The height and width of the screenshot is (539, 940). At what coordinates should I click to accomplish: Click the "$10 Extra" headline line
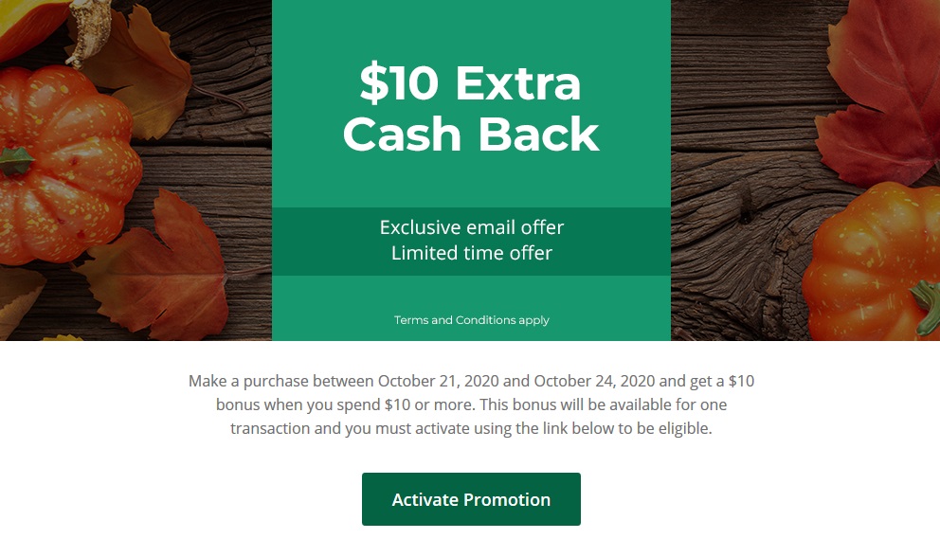click(x=470, y=84)
